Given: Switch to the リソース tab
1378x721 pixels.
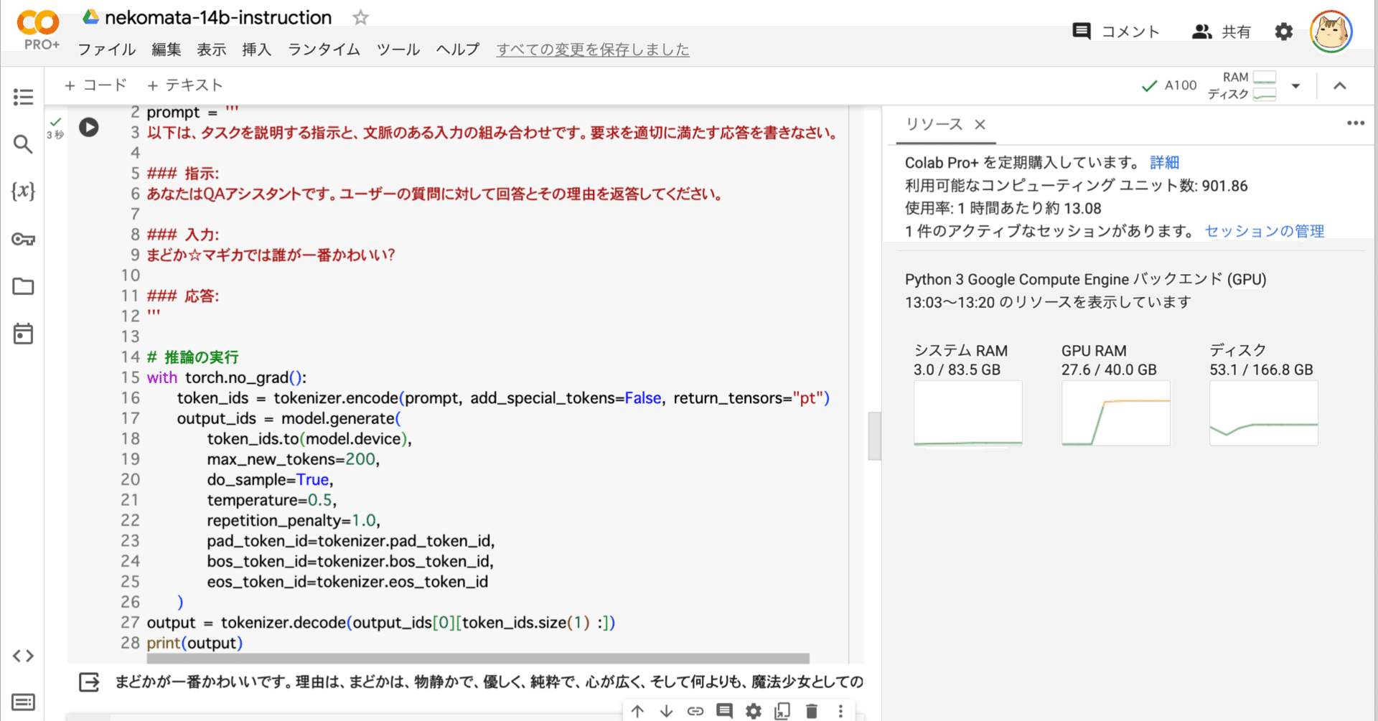Looking at the screenshot, I should [x=935, y=124].
